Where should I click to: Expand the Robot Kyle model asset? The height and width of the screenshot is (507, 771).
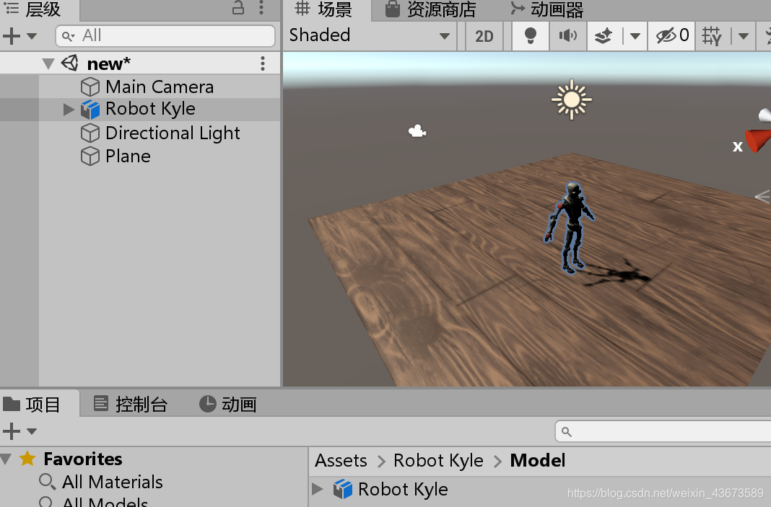[x=318, y=489]
